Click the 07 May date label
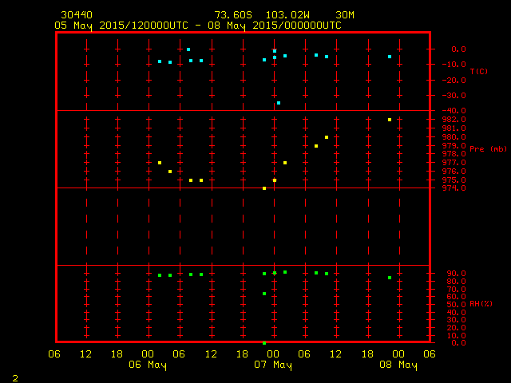Screen dimensions: 511x383 [x=273, y=365]
